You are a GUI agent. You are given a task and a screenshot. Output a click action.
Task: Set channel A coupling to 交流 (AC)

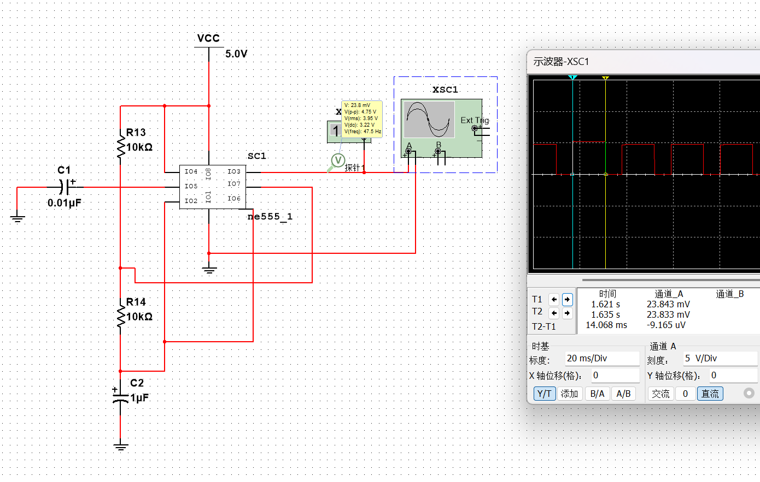pos(660,394)
